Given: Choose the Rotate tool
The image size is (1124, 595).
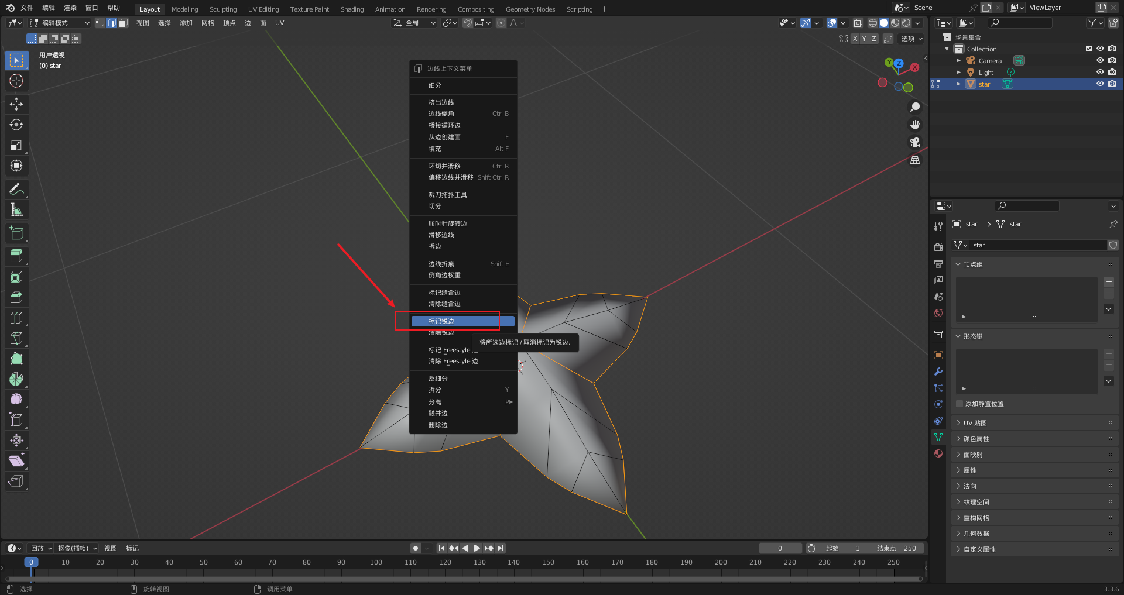Looking at the screenshot, I should pyautogui.click(x=16, y=125).
